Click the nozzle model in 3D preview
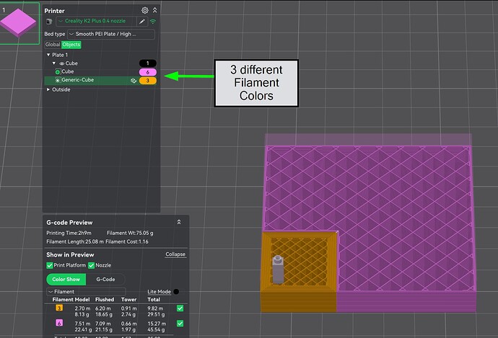 click(278, 270)
